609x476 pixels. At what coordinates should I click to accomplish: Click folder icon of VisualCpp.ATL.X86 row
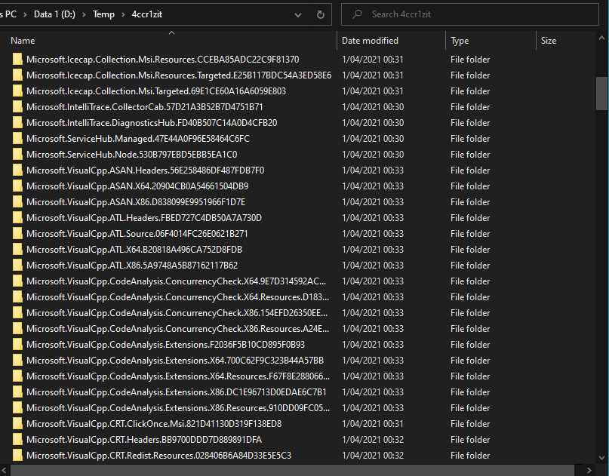point(17,266)
